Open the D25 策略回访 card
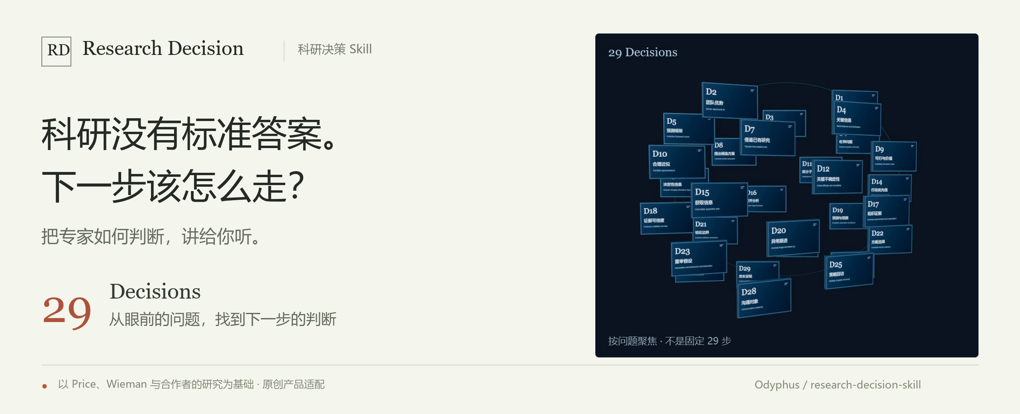The width and height of the screenshot is (1020, 414). (x=849, y=271)
